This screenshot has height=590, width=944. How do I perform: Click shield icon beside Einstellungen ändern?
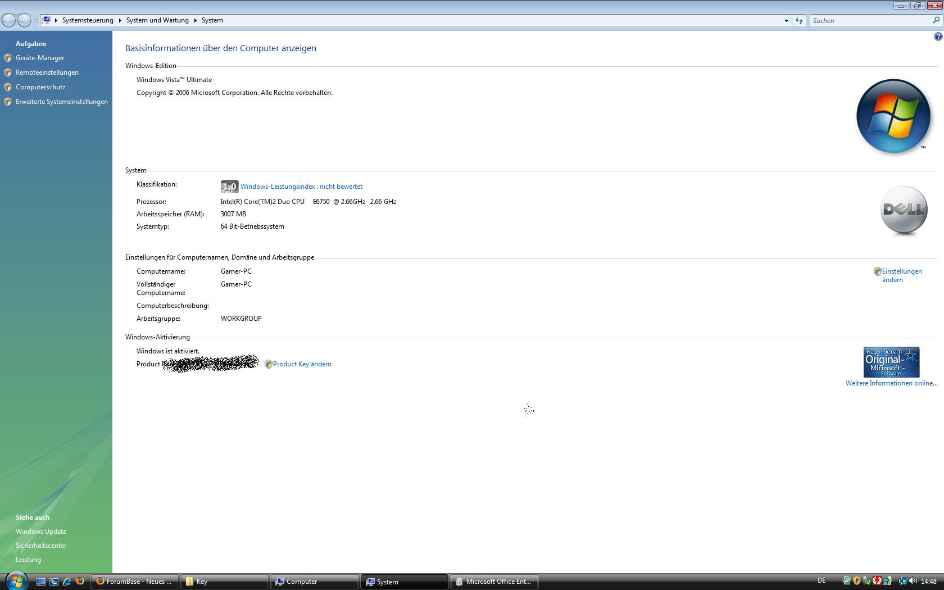tap(877, 271)
